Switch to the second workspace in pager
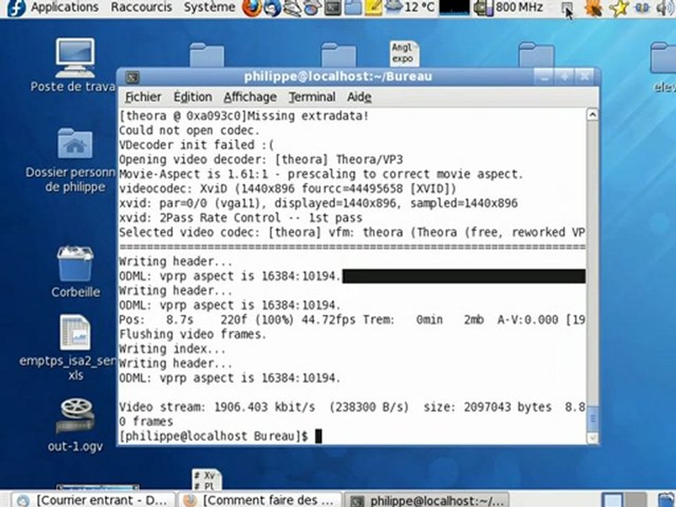 pyautogui.click(x=636, y=500)
